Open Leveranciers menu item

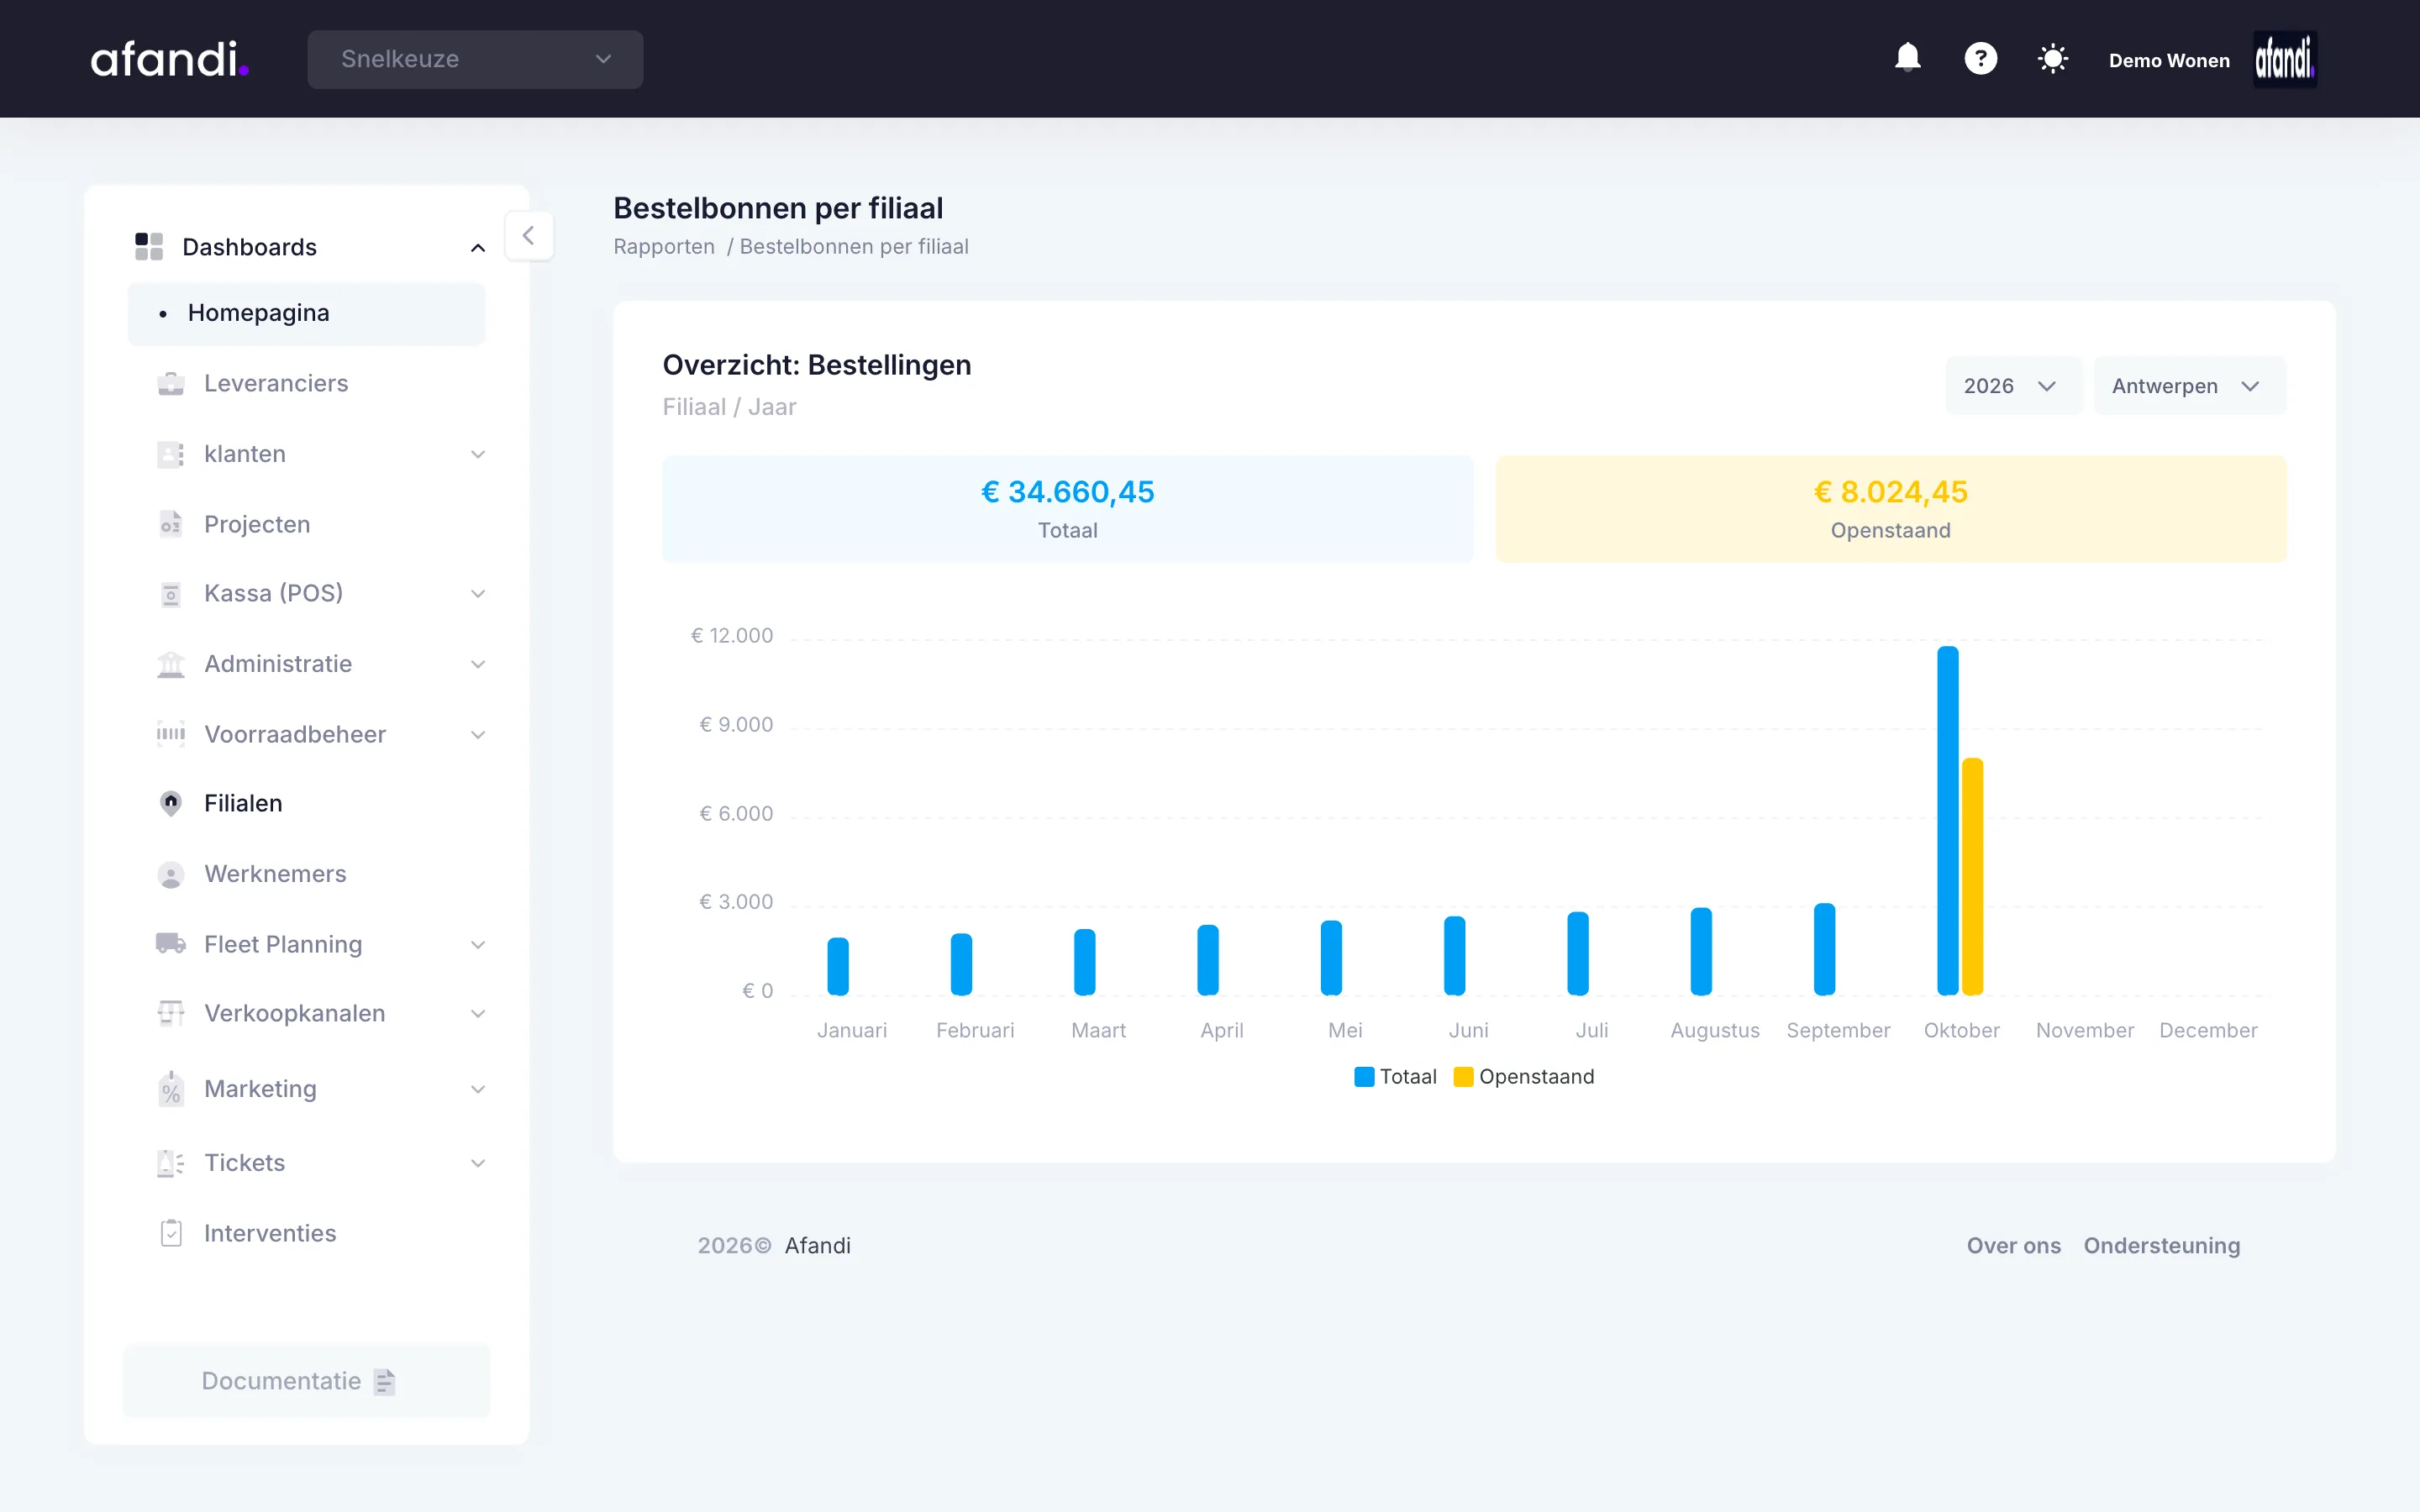pyautogui.click(x=276, y=383)
